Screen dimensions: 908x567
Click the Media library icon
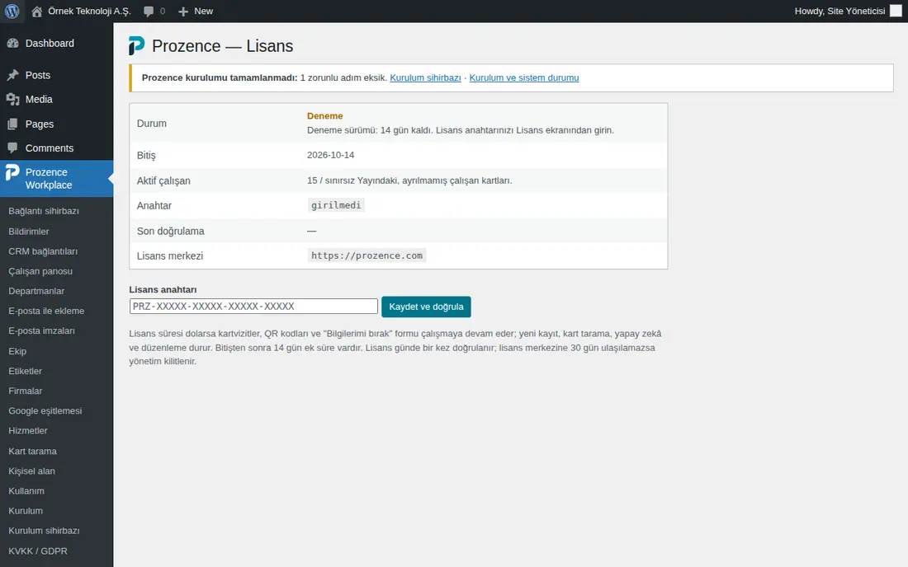12,100
